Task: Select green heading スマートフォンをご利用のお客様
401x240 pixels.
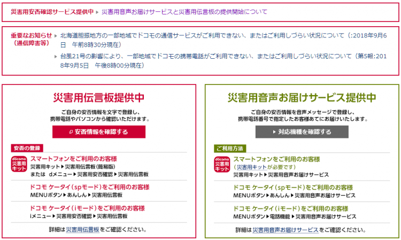Action: point(277,159)
